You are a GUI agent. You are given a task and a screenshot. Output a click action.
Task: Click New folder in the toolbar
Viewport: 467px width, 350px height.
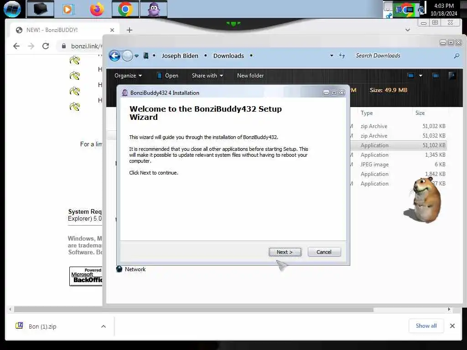click(x=250, y=76)
